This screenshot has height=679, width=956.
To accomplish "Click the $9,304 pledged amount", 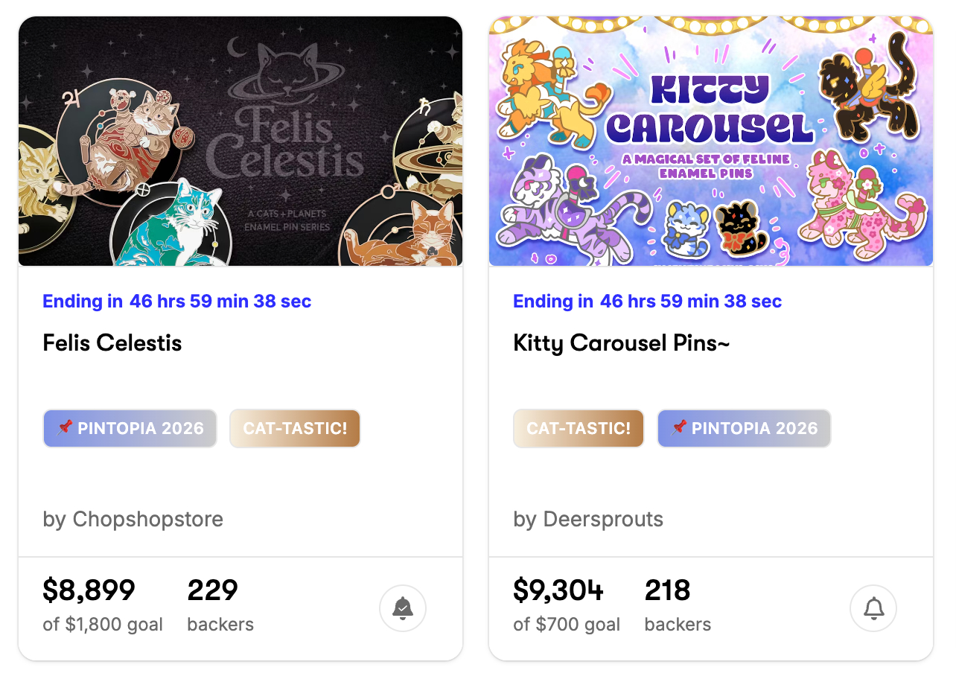I will (558, 590).
